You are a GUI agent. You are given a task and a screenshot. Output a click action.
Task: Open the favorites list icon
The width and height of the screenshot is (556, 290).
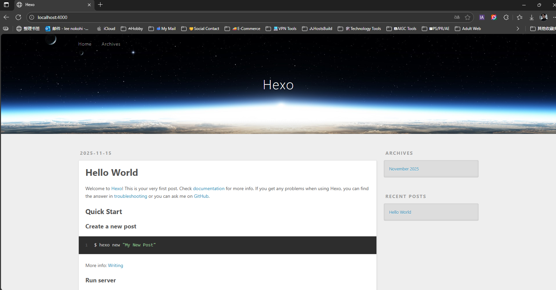[520, 17]
